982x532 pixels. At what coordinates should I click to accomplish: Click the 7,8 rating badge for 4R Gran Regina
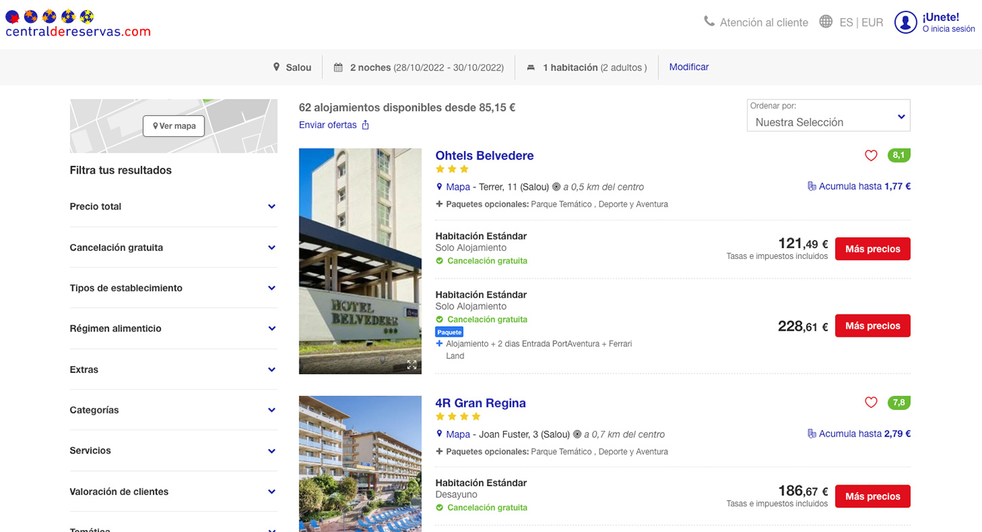899,403
